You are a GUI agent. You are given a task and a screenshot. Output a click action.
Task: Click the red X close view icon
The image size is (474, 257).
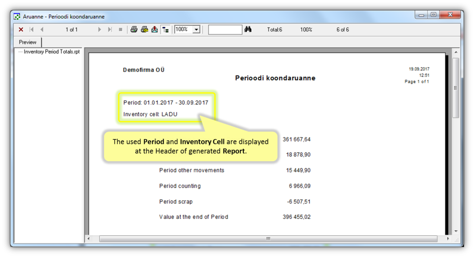point(21,30)
